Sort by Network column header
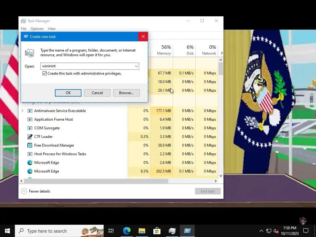Screen dimensions: 316x237 tap(207, 50)
